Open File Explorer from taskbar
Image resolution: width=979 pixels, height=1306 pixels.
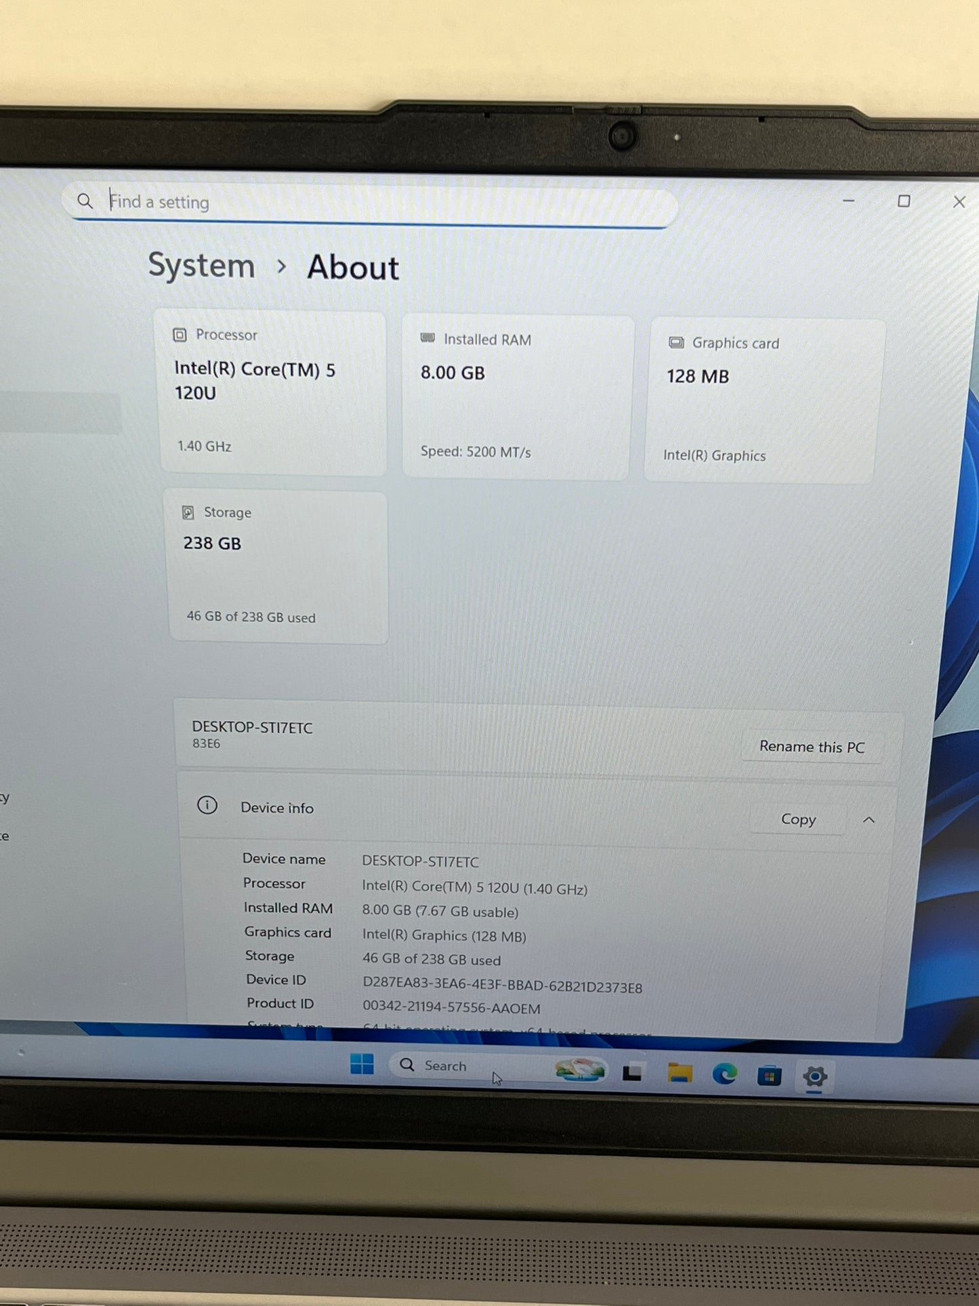[x=680, y=1074]
